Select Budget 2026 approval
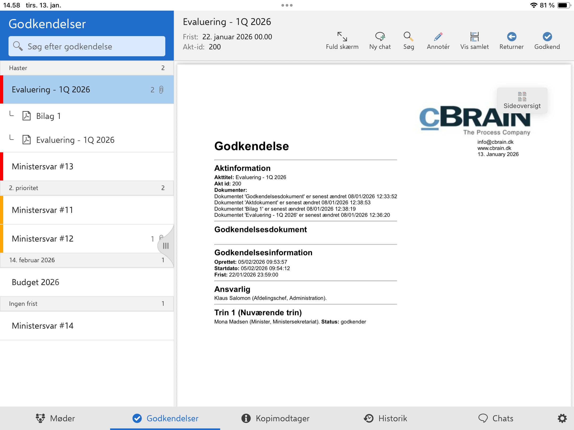The image size is (574, 430). pos(87,282)
